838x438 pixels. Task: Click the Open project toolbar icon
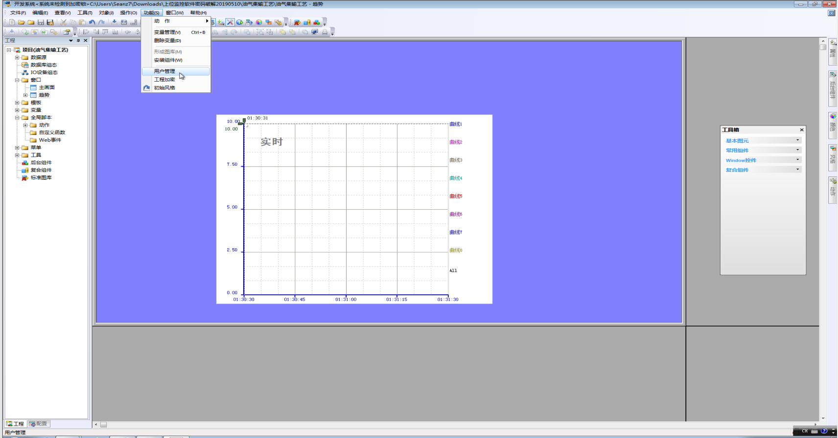22,22
